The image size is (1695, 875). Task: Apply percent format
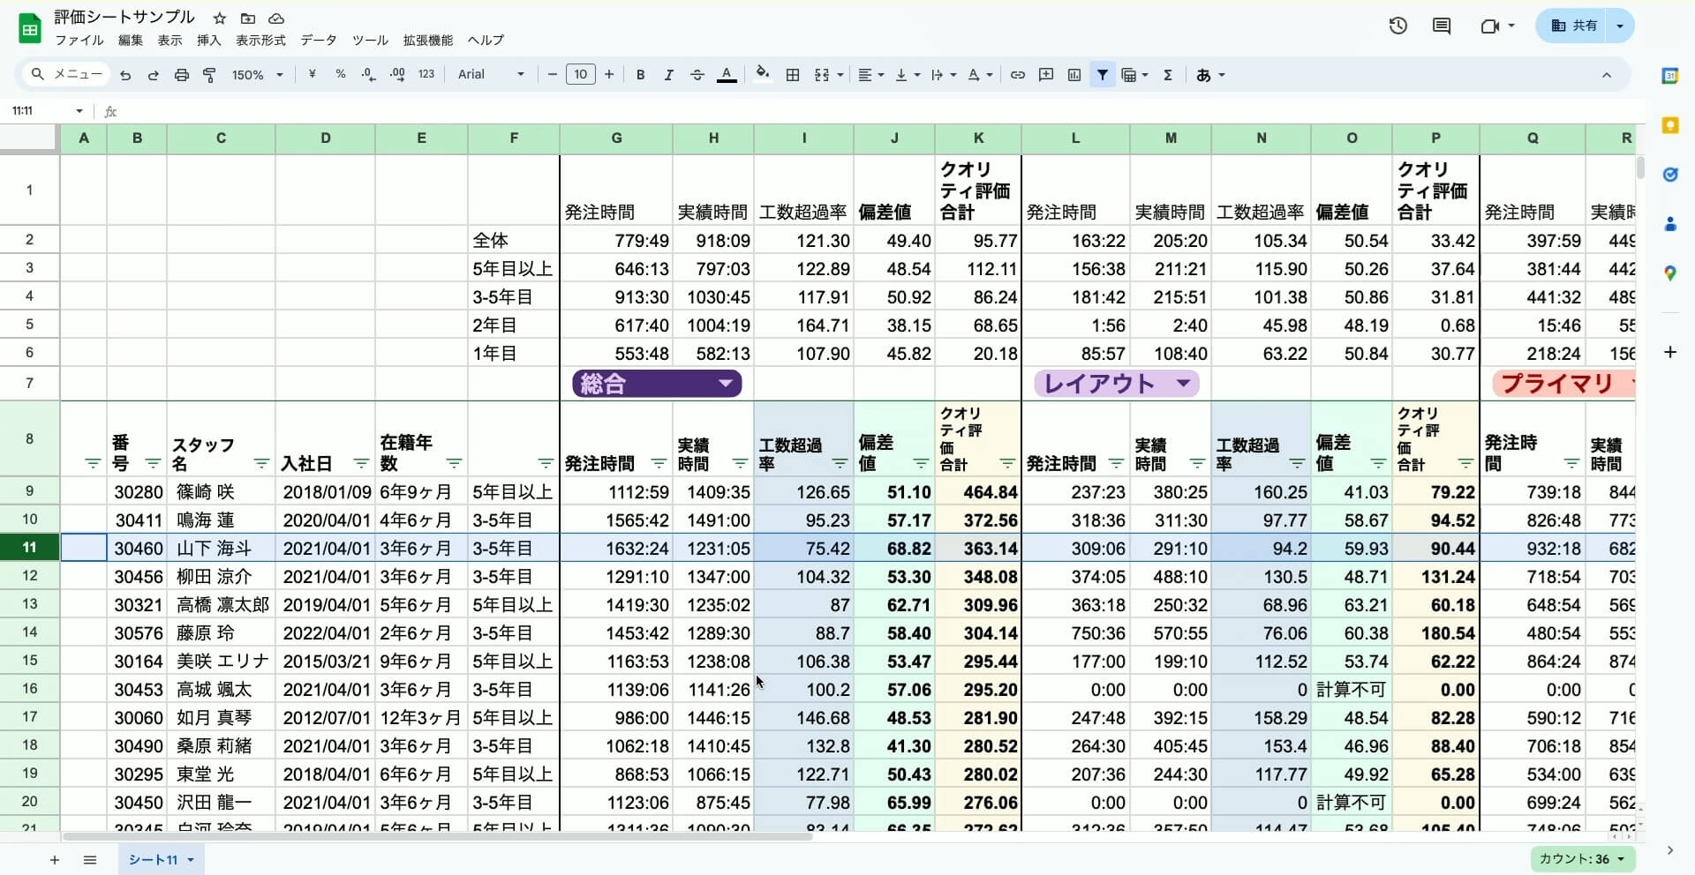(x=341, y=75)
